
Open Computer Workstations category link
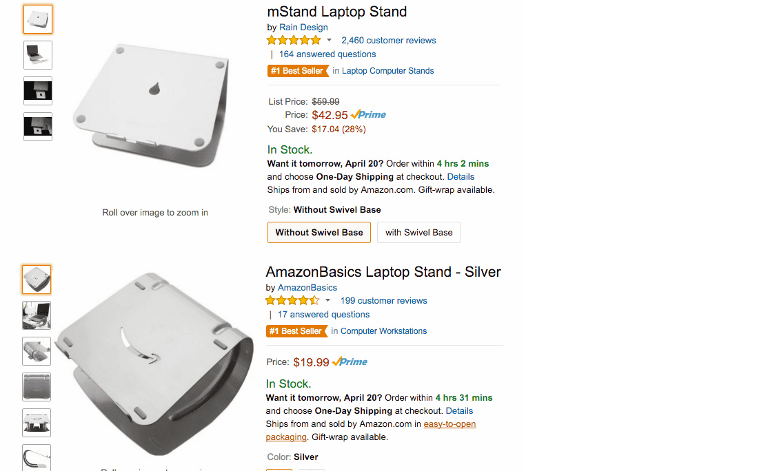coord(383,331)
